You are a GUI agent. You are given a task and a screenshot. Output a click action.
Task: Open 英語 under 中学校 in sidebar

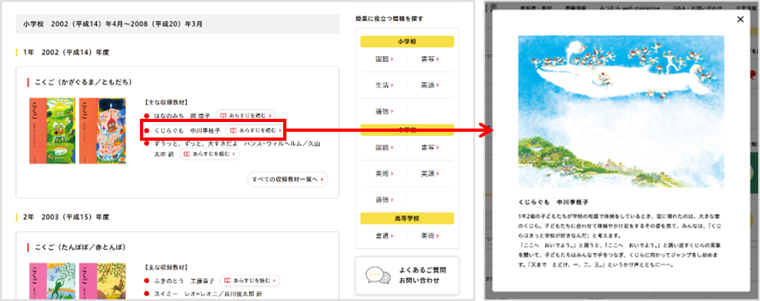pyautogui.click(x=430, y=173)
